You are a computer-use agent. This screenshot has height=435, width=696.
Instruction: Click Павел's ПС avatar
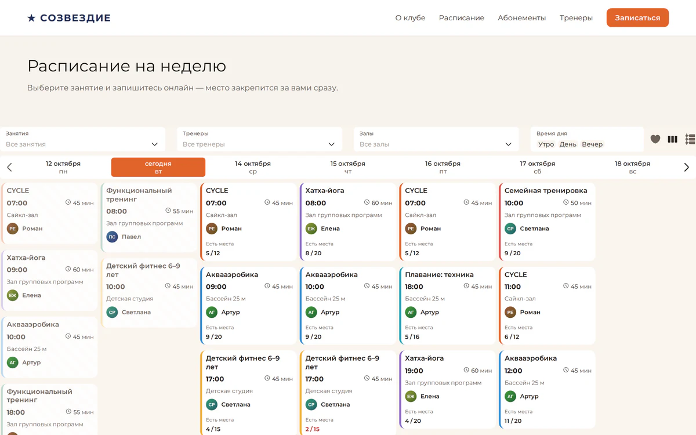(112, 237)
